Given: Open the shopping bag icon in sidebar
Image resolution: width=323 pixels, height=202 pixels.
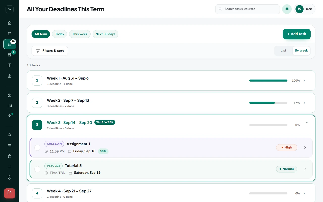Looking at the screenshot, I should (x=10, y=156).
